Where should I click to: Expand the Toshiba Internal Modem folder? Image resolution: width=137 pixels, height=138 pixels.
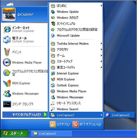[x=76, y=43]
